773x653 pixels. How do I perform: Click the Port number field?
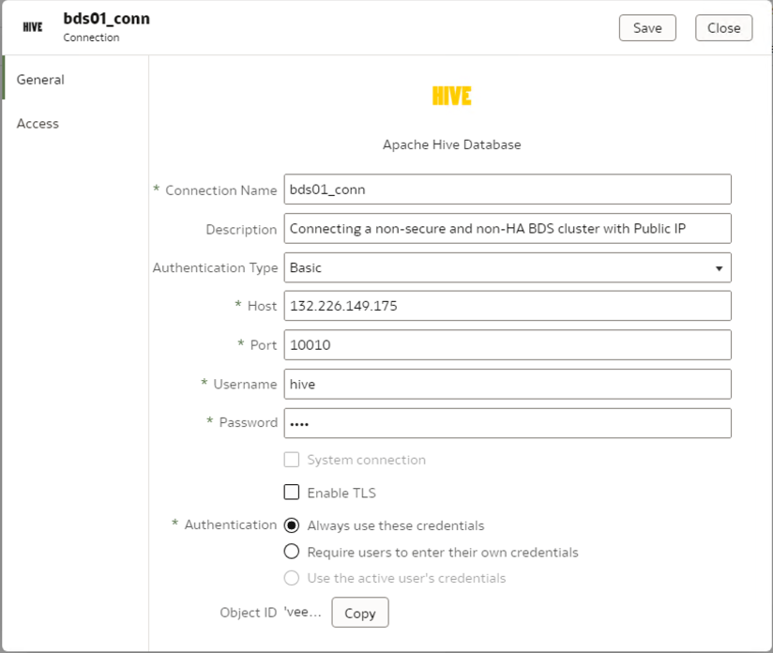507,344
